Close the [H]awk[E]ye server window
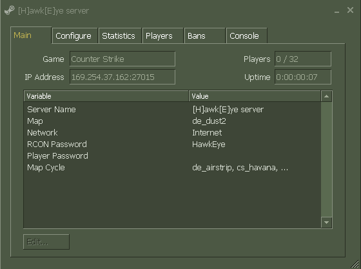This screenshot has width=361, height=269. point(350,10)
